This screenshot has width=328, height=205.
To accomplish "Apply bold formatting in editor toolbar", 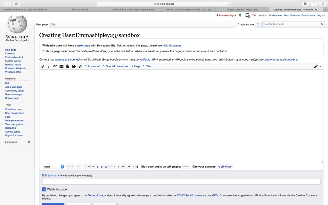I will [43, 66].
